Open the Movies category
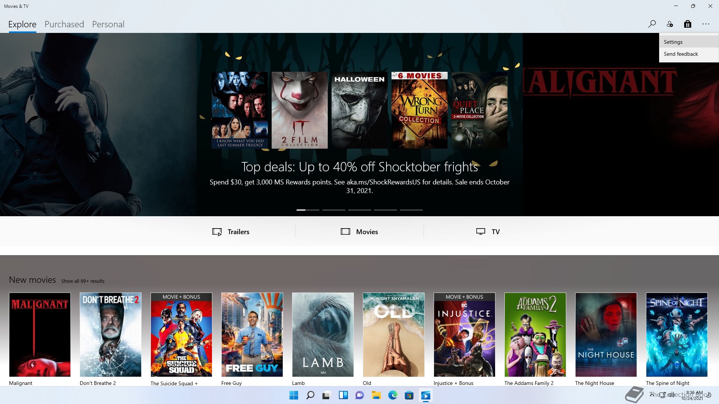 click(x=359, y=232)
